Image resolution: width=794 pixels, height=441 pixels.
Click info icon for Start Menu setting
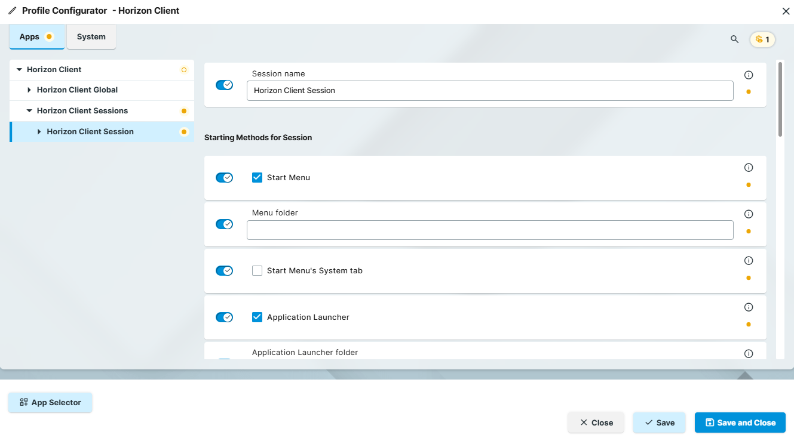click(748, 168)
